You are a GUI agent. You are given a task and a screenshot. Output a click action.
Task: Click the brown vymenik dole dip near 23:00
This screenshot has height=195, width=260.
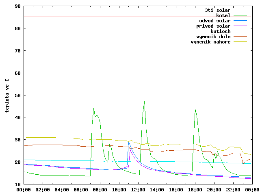(x=243, y=163)
